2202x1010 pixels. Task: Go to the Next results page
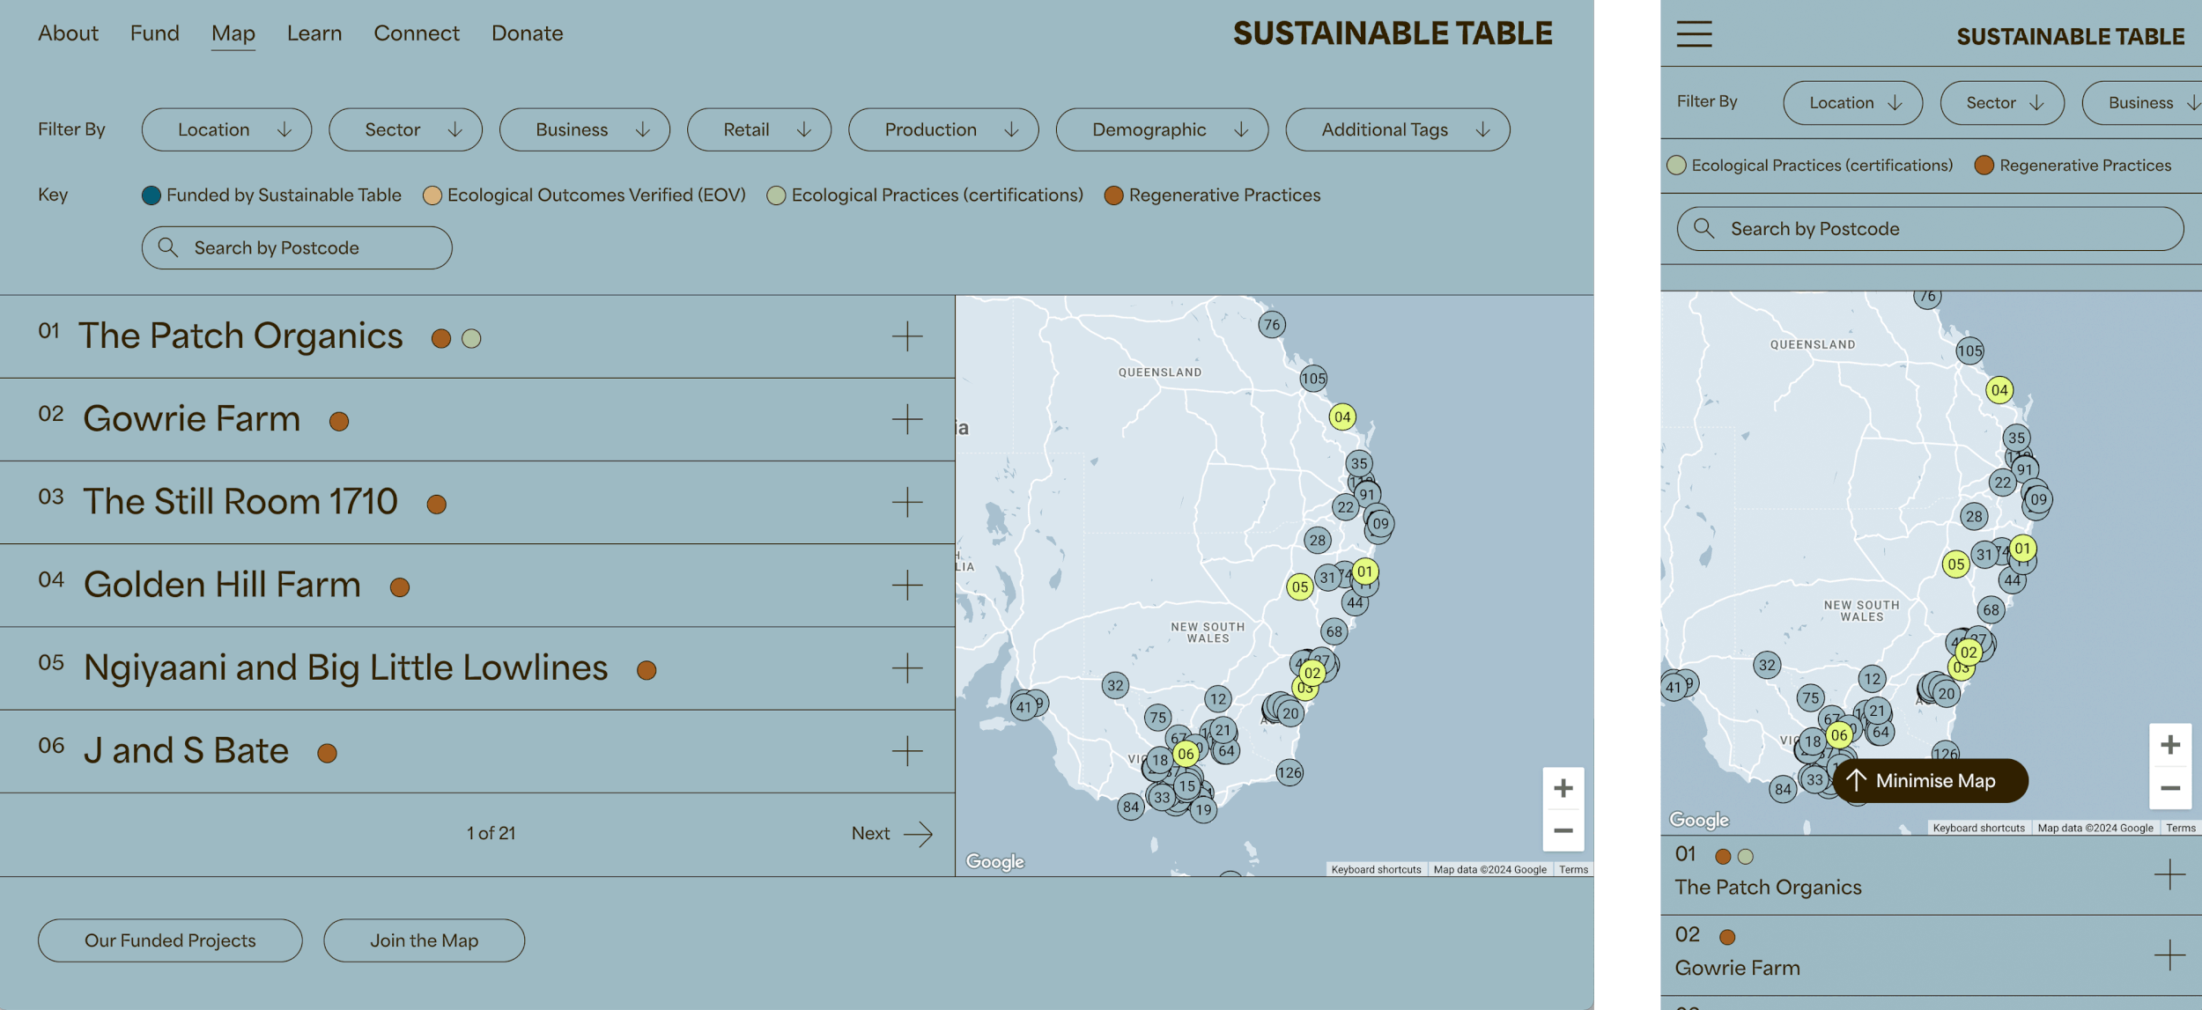point(891,834)
